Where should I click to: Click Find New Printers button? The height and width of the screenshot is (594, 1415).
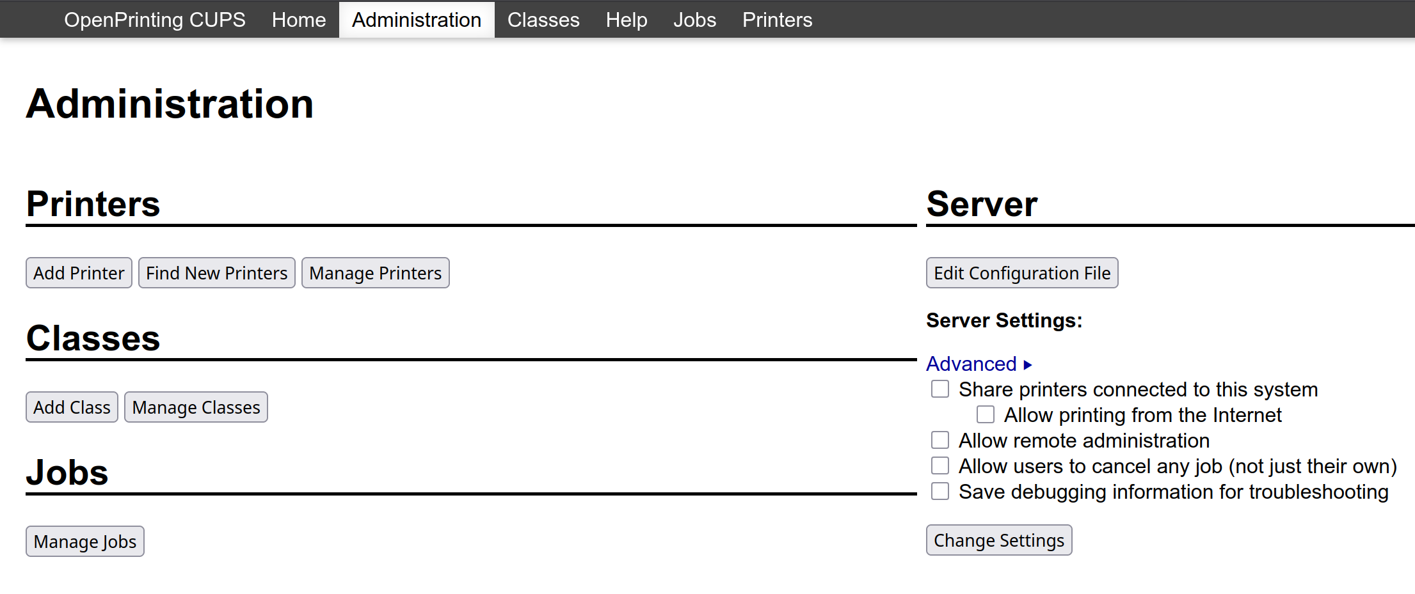[x=217, y=273]
